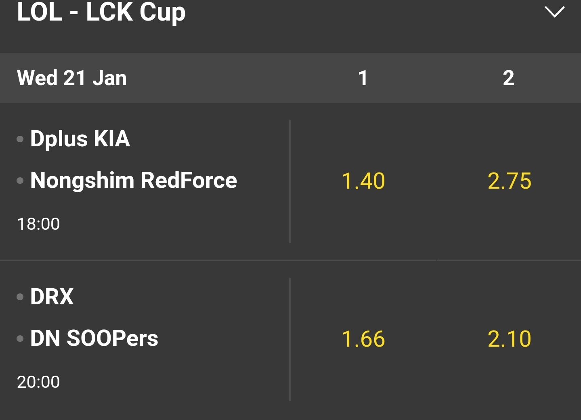Open the DN SOOPers team name
This screenshot has width=581, height=420.
coord(94,338)
